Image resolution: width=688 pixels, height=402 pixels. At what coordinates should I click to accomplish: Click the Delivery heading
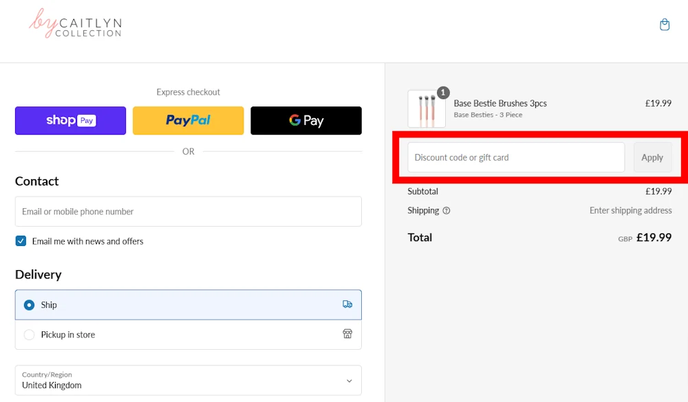pyautogui.click(x=38, y=274)
